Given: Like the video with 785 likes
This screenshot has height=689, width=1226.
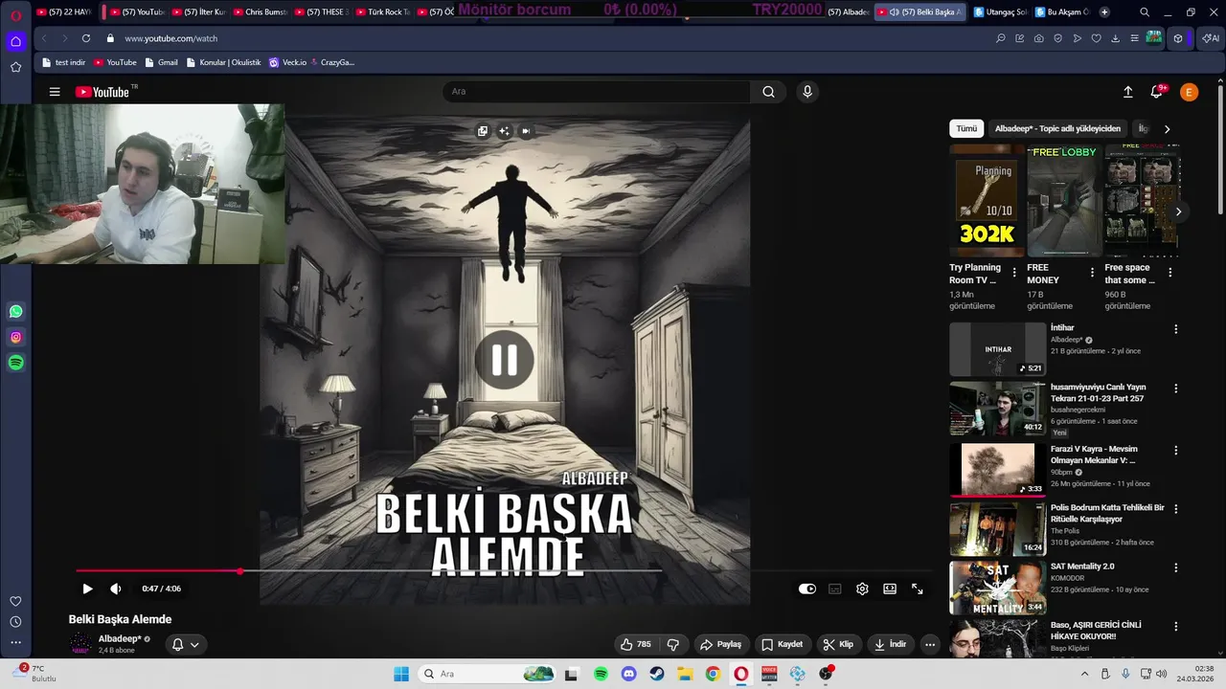Looking at the screenshot, I should (636, 644).
